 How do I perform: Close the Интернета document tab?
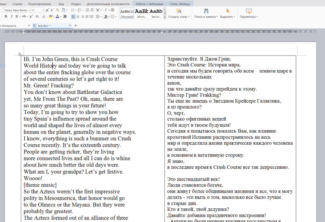29,25
